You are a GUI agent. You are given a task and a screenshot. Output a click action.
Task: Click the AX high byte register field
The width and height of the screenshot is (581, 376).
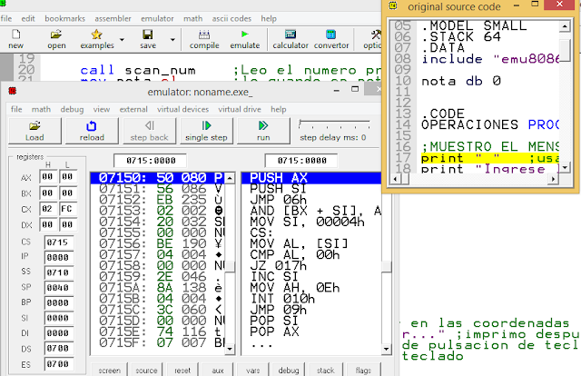[x=47, y=177]
